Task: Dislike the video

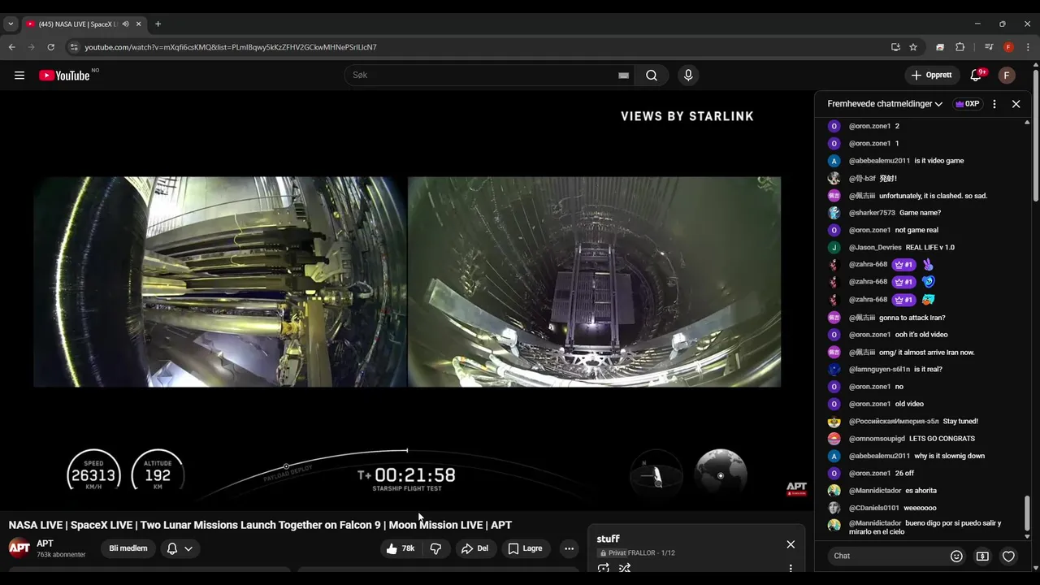Action: [435, 548]
